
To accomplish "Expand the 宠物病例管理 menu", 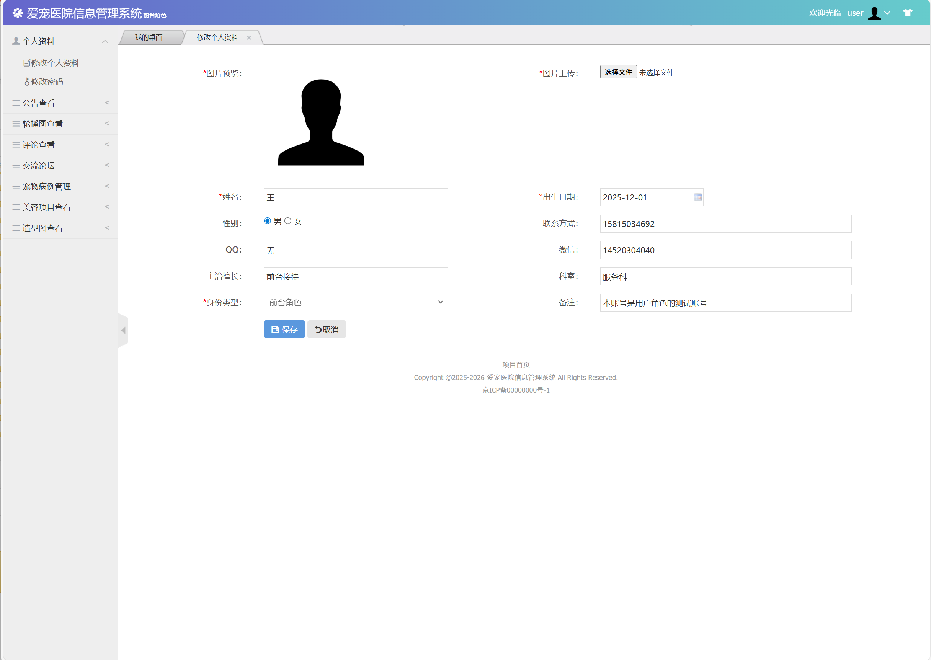I will [60, 187].
